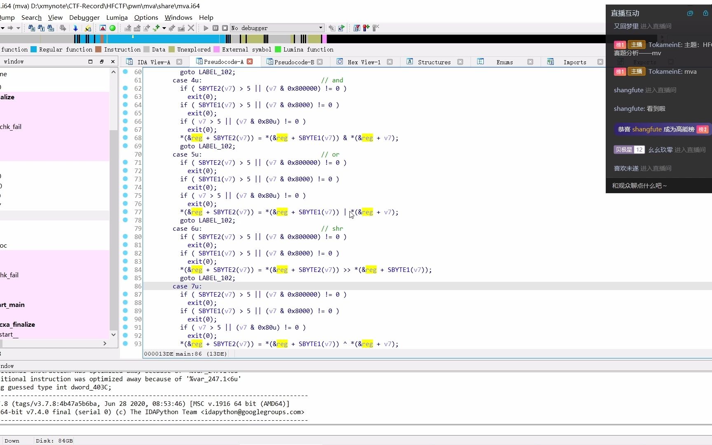Open the dropdown beside the struct variable icon
The height and width of the screenshot is (445, 712).
coord(164,28)
